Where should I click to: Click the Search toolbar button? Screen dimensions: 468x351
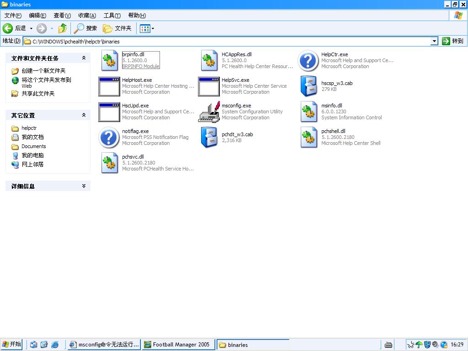click(86, 28)
